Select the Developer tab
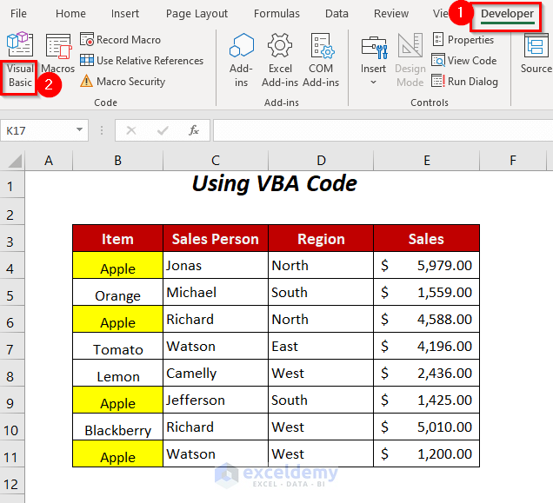 click(x=507, y=14)
